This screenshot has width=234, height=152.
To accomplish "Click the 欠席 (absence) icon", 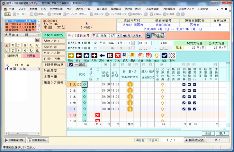I will coord(117,55).
